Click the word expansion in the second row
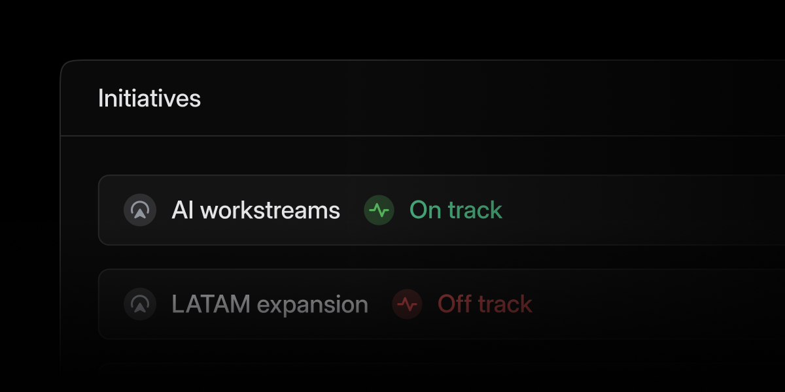Viewport: 785px width, 392px height. pos(312,304)
